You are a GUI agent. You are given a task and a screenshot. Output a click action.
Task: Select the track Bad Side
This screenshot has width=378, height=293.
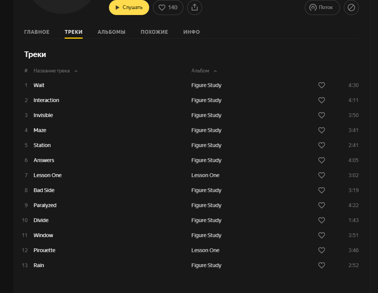(x=44, y=190)
